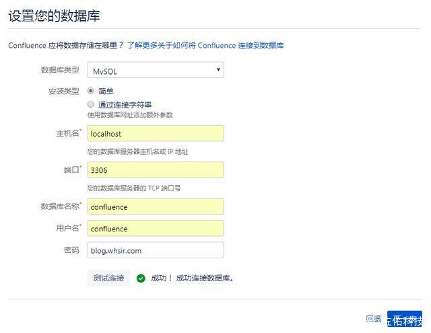Click the 安装类型 label
Screen dimensions: 431x333
point(64,91)
